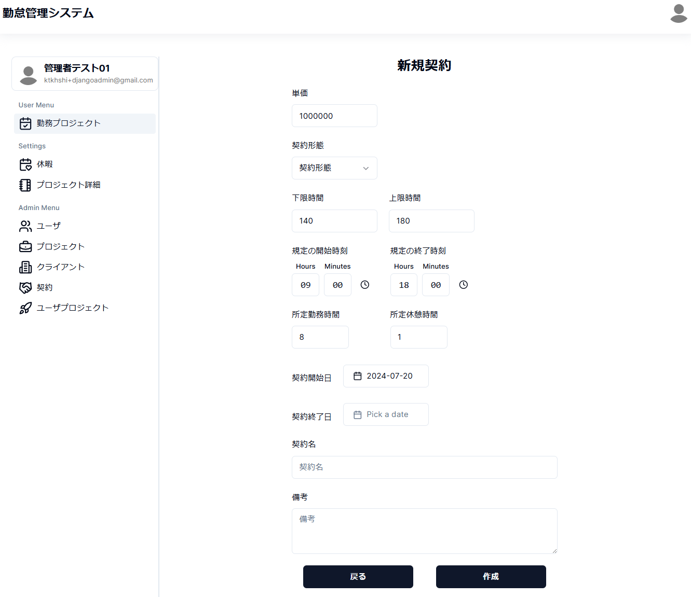Open ユーザプロジェクト admin menu item
This screenshot has width=691, height=597.
coord(85,308)
